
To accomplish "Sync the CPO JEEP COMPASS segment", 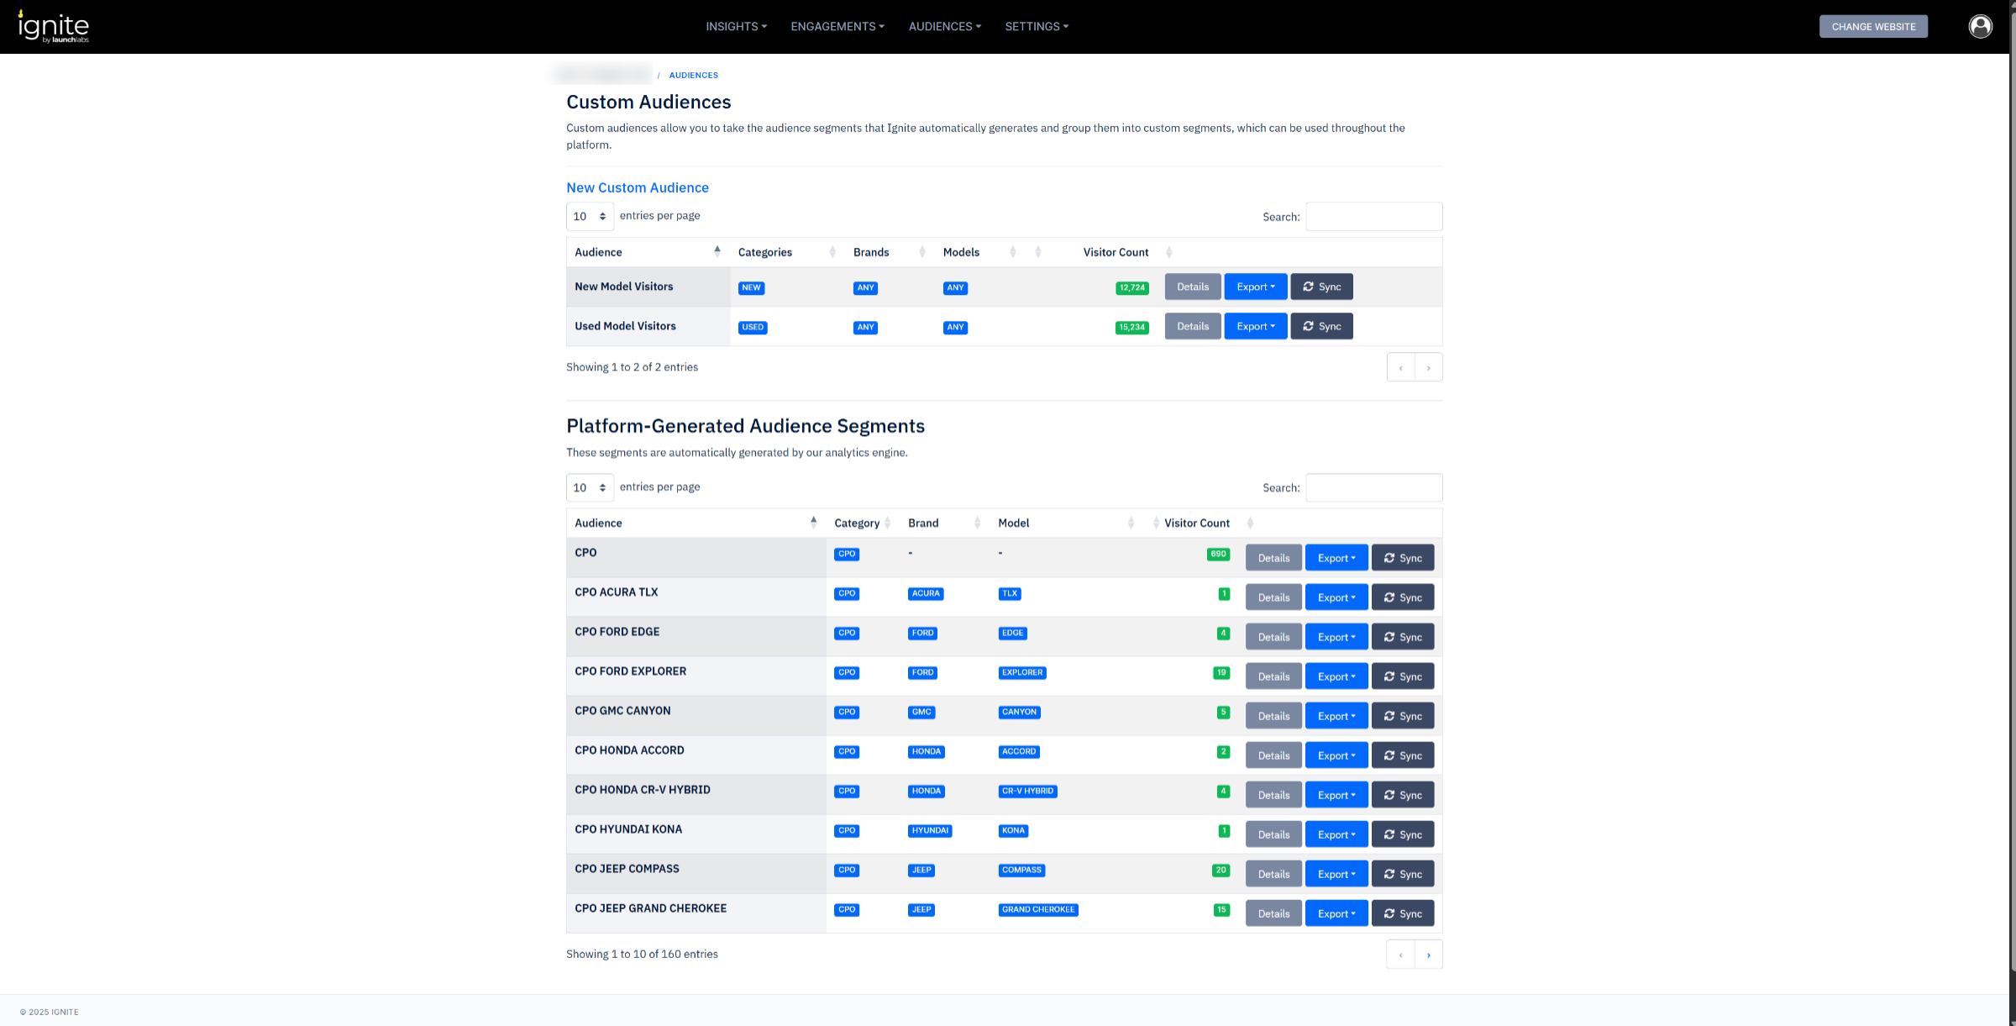I will tap(1402, 874).
